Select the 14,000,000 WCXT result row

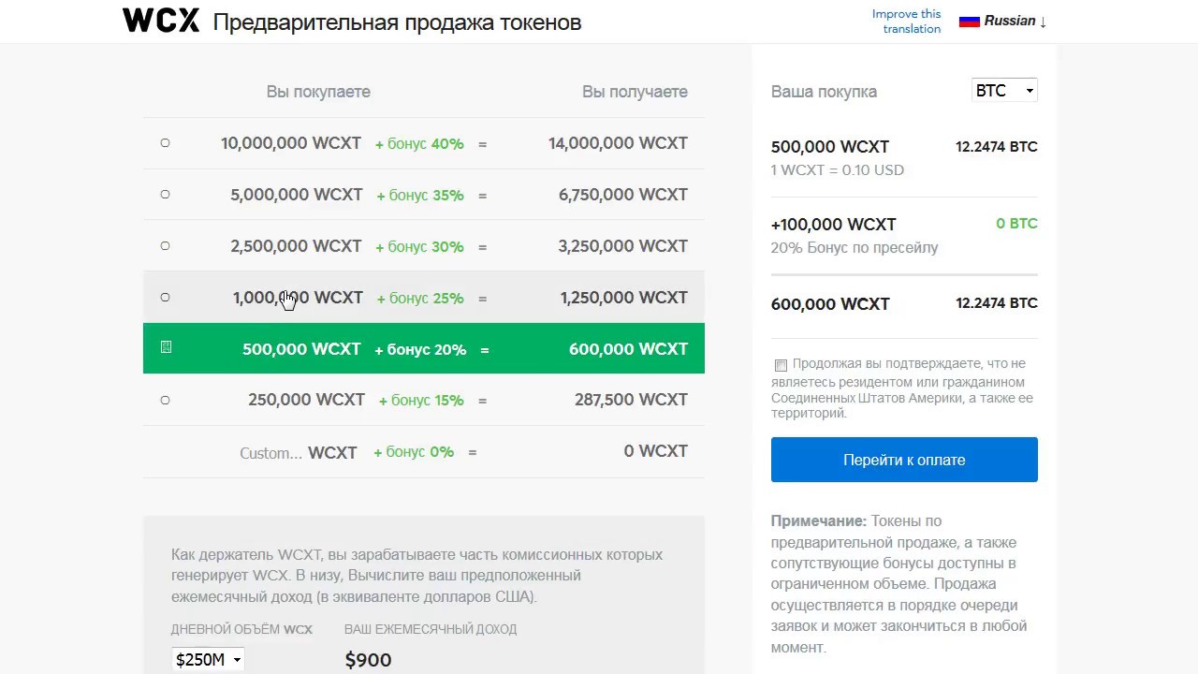[618, 143]
